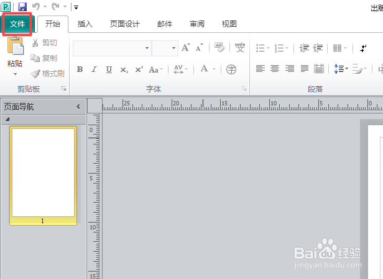Viewport: 383px width, 279px height.
Task: Open the 剪贴板 dialog launcher
Action: pyautogui.click(x=64, y=89)
